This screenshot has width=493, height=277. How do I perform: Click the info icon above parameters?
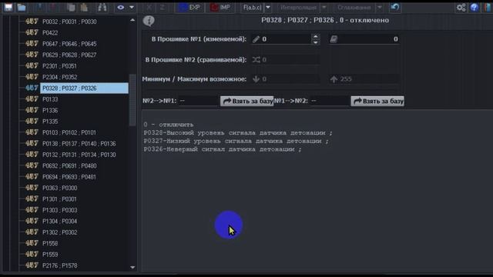pos(149,21)
